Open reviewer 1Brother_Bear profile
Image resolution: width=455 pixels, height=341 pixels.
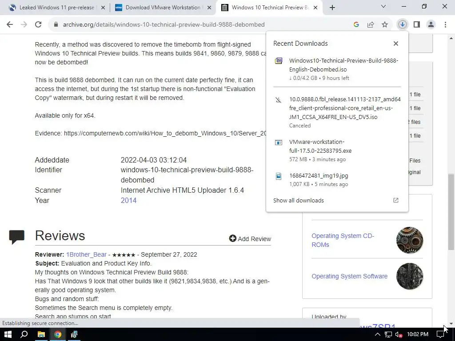86,254
